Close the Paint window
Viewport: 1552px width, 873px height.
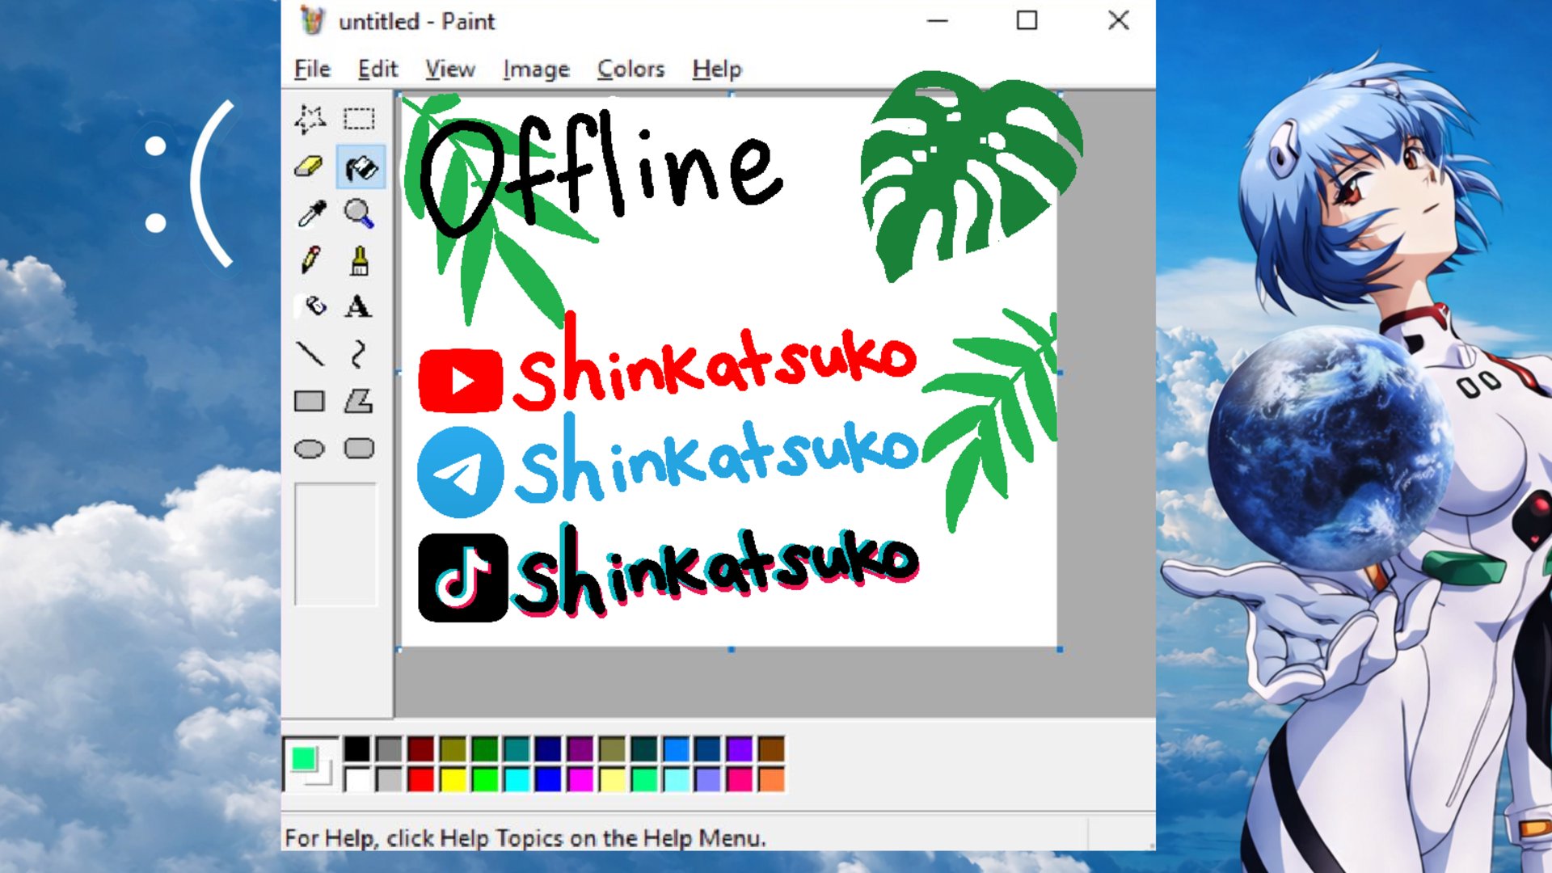1119,21
